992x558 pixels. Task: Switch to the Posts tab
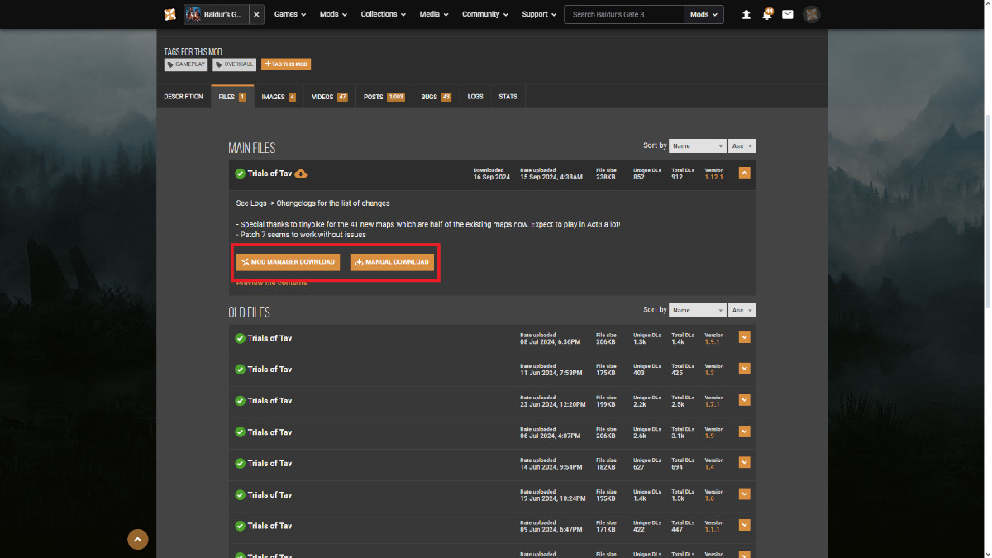point(384,97)
